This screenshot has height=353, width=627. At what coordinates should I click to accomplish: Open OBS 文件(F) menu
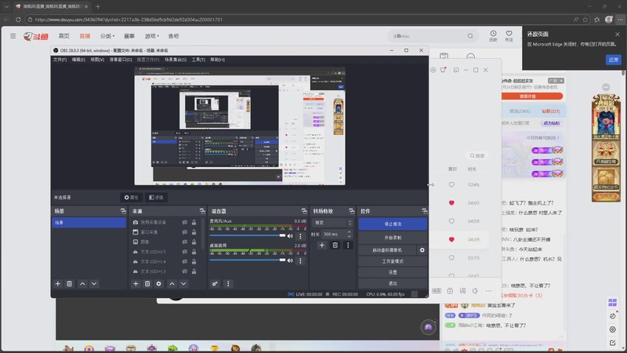pos(60,60)
